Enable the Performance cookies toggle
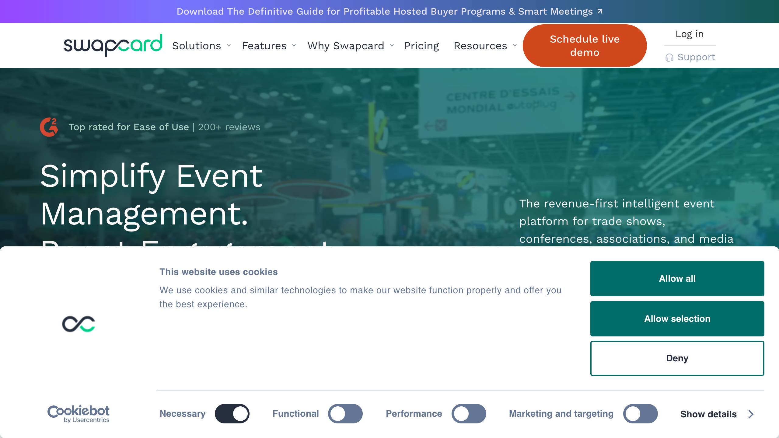The width and height of the screenshot is (779, 438). [x=469, y=414]
